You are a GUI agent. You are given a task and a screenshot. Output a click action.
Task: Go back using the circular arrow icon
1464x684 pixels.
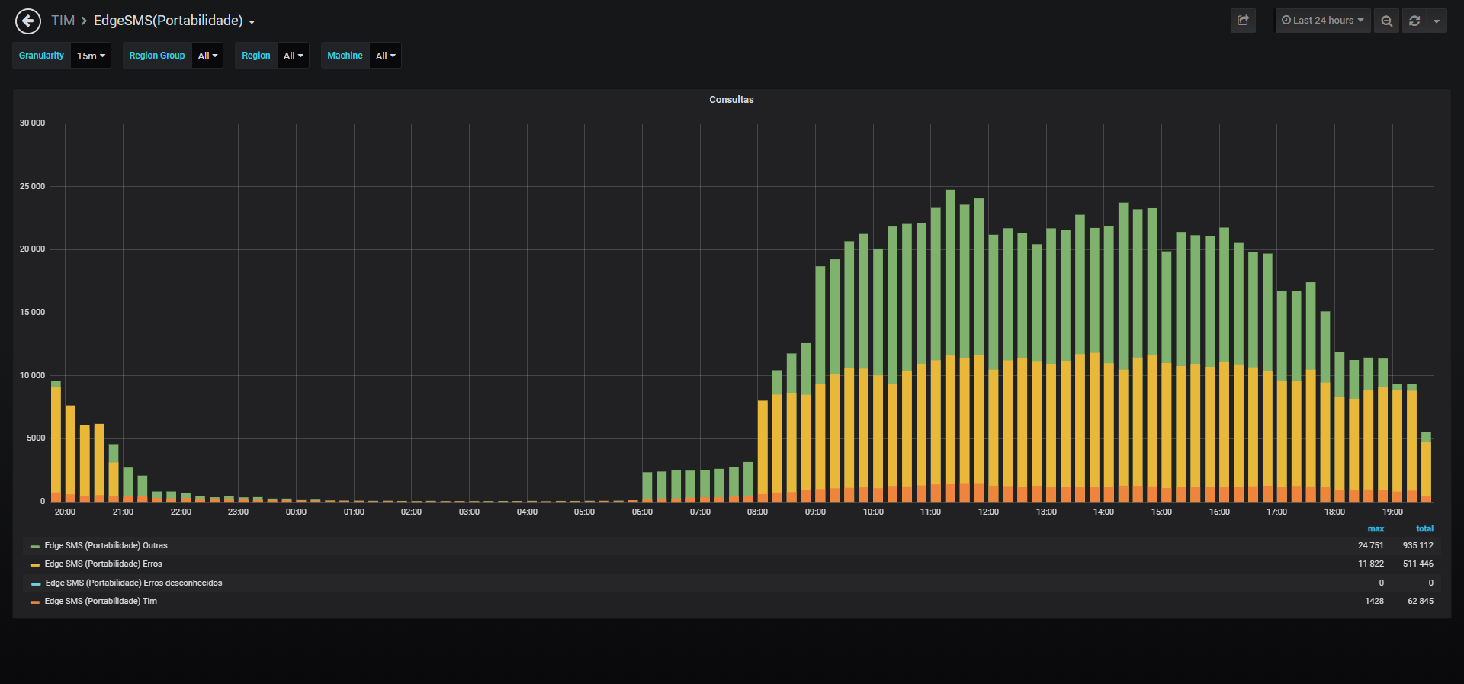click(x=28, y=21)
